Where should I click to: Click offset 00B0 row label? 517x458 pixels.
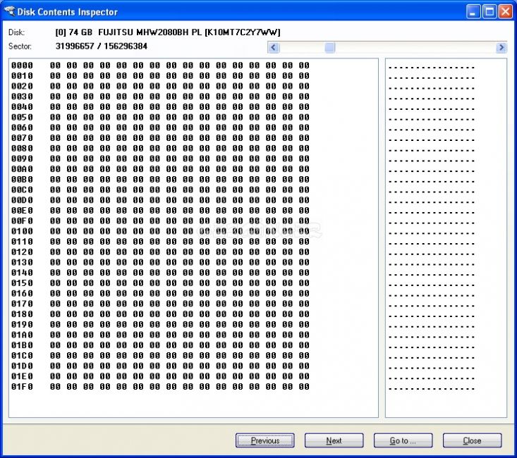pos(22,179)
